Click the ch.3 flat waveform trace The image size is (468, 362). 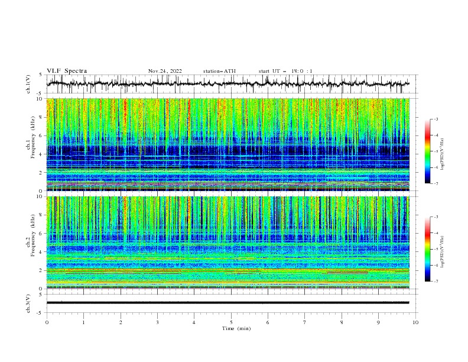[x=227, y=303]
